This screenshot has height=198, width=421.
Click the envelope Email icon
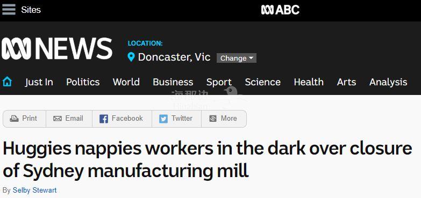coord(58,119)
